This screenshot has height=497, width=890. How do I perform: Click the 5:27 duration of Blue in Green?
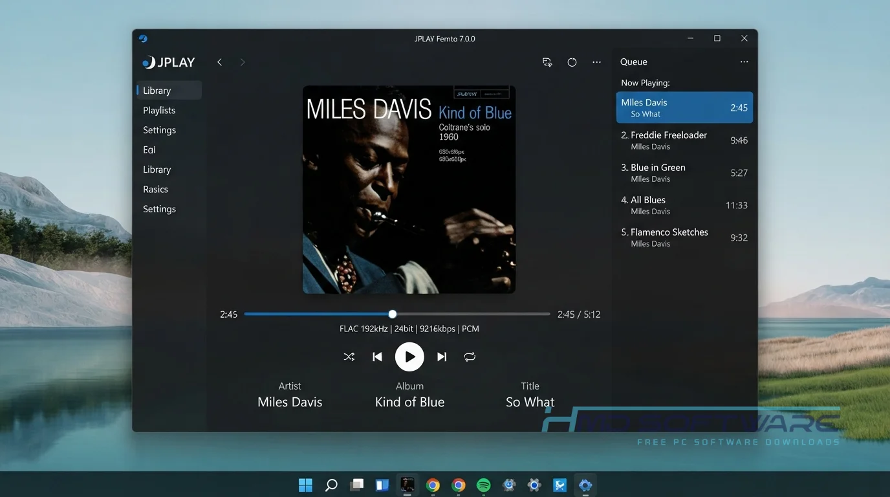[739, 173]
